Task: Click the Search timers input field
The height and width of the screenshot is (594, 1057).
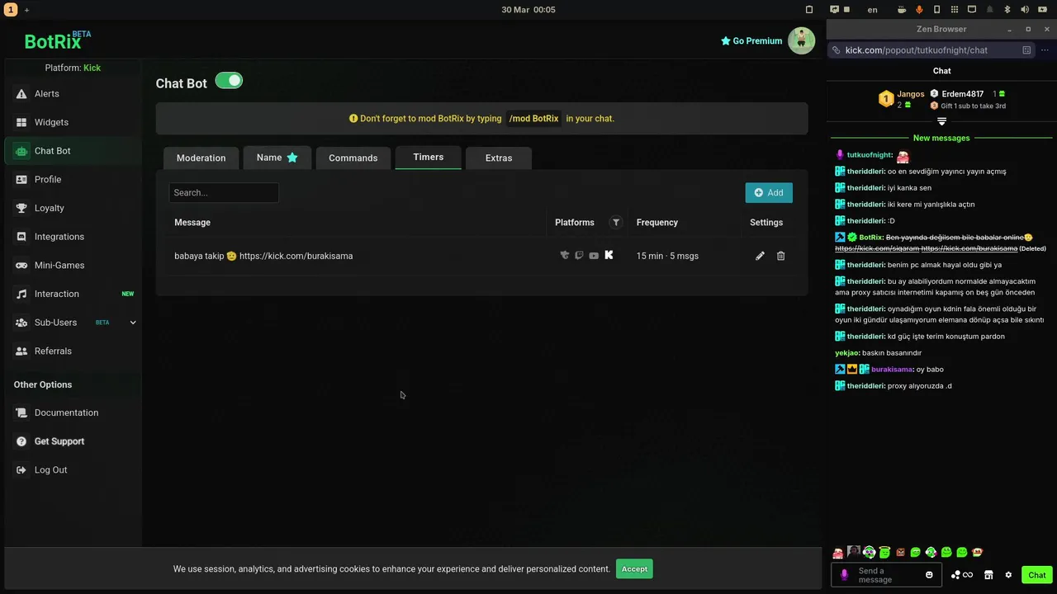Action: coord(224,193)
